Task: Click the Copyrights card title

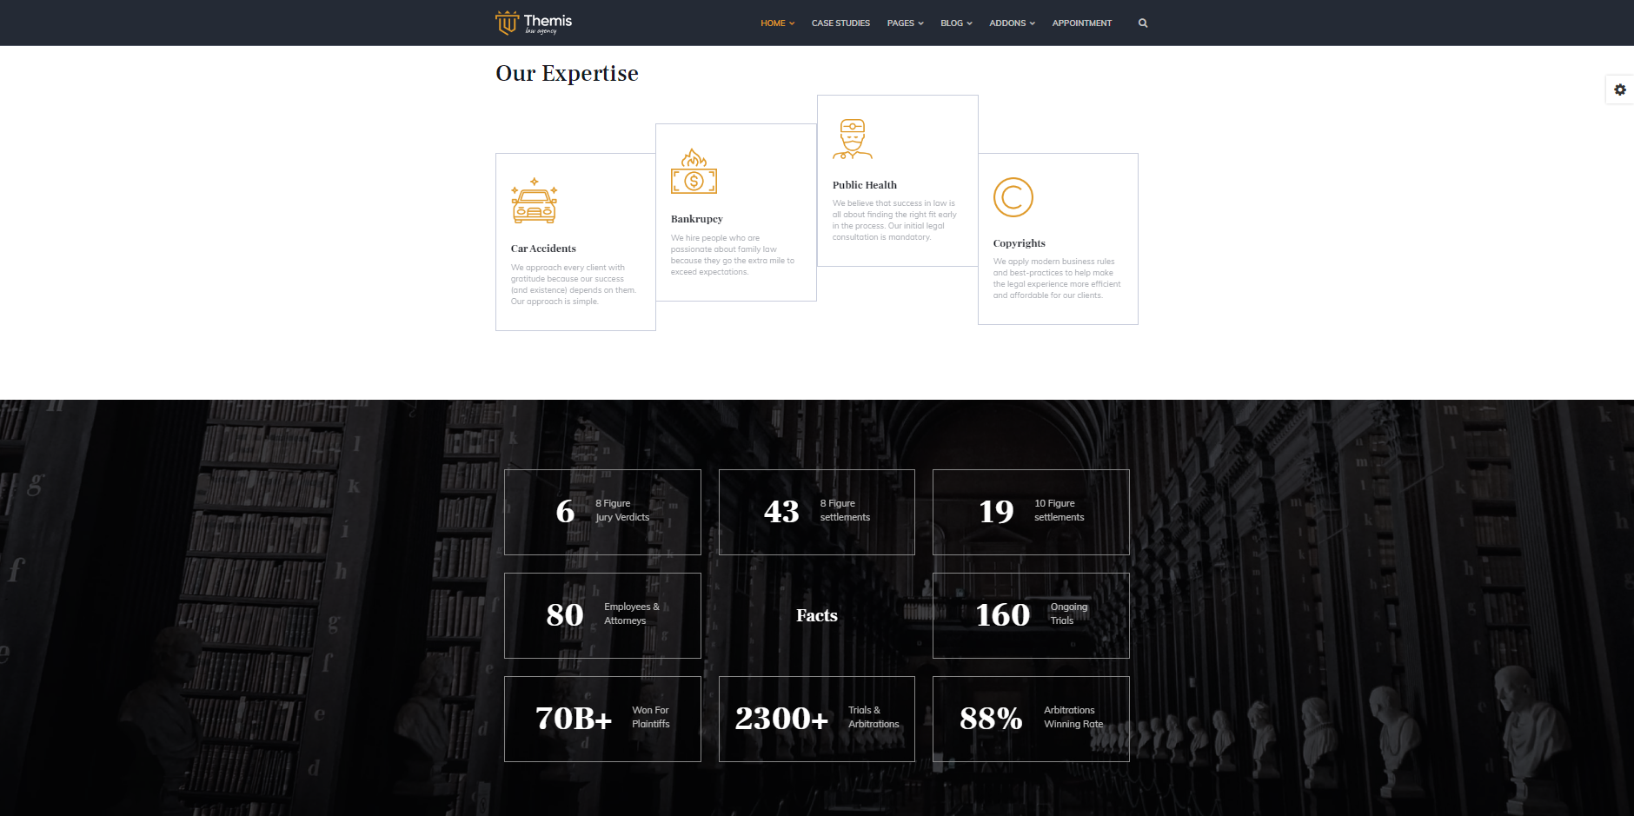Action: coord(1020,243)
